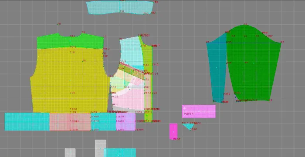Viewport: 305px width, 157px height.
Task: Click the small magenta rectangle piece
Action: tap(173, 131)
